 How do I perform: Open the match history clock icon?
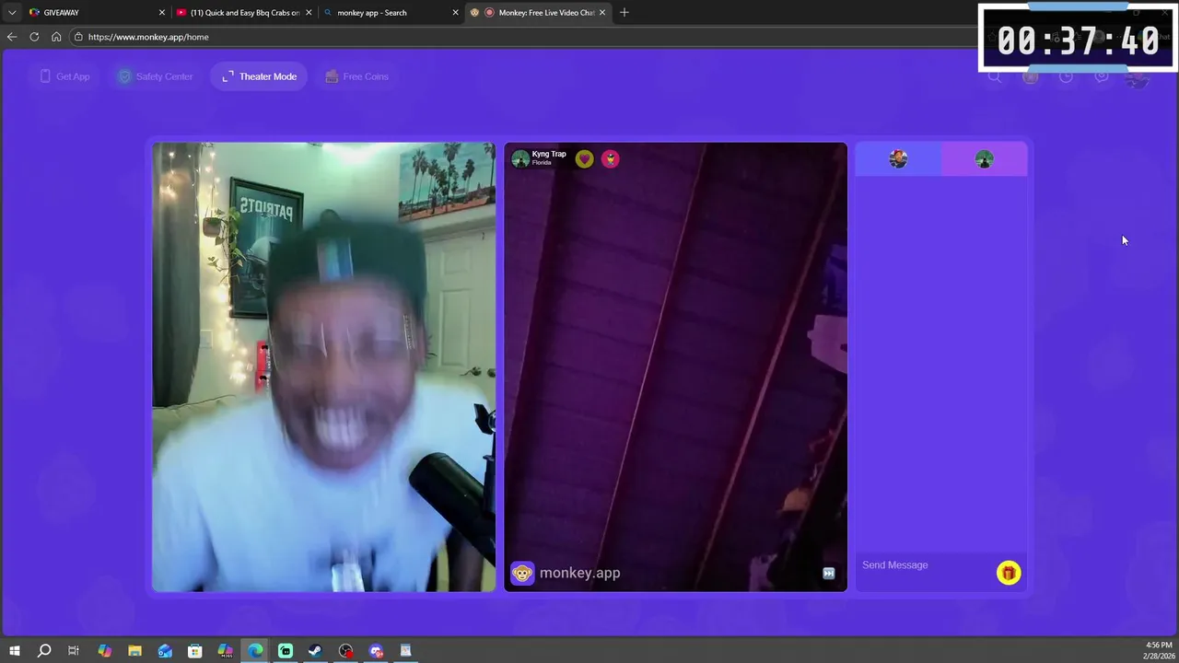point(1066,76)
